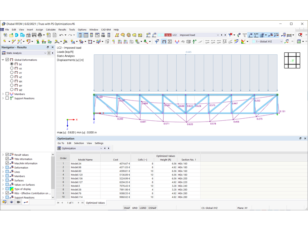Click the -Y view cube
This screenshot has height=231, width=308.
292,60
